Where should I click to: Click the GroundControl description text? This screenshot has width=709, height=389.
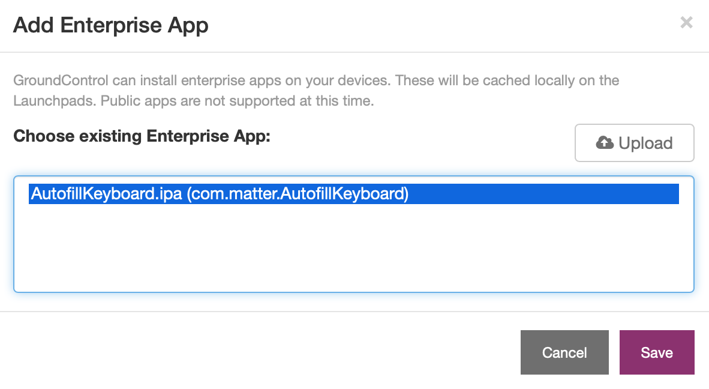pos(316,91)
